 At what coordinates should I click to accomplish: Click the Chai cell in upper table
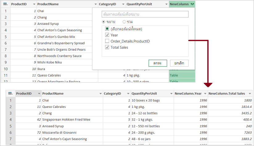pyautogui.click(x=64, y=11)
